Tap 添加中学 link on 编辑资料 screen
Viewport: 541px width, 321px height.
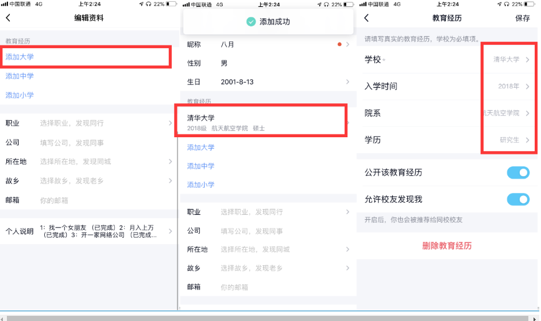20,76
